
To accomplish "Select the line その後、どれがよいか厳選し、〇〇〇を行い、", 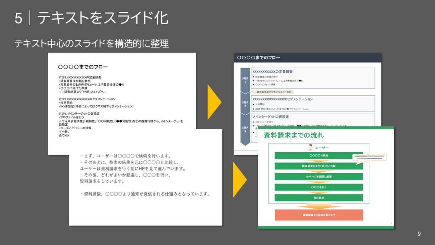I will point(126,175).
